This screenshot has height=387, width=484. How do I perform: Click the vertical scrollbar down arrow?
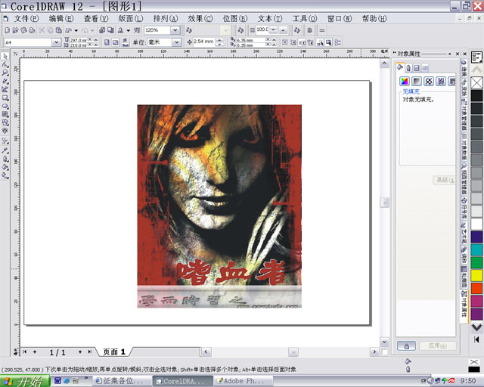384,342
